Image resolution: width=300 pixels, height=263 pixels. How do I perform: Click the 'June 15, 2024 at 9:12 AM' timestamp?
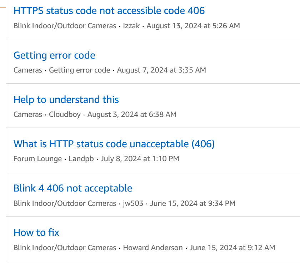pos(232,248)
